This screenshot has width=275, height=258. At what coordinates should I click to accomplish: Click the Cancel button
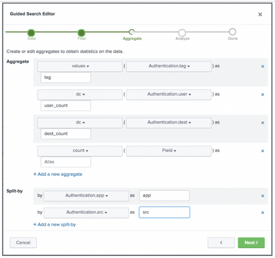click(23, 242)
